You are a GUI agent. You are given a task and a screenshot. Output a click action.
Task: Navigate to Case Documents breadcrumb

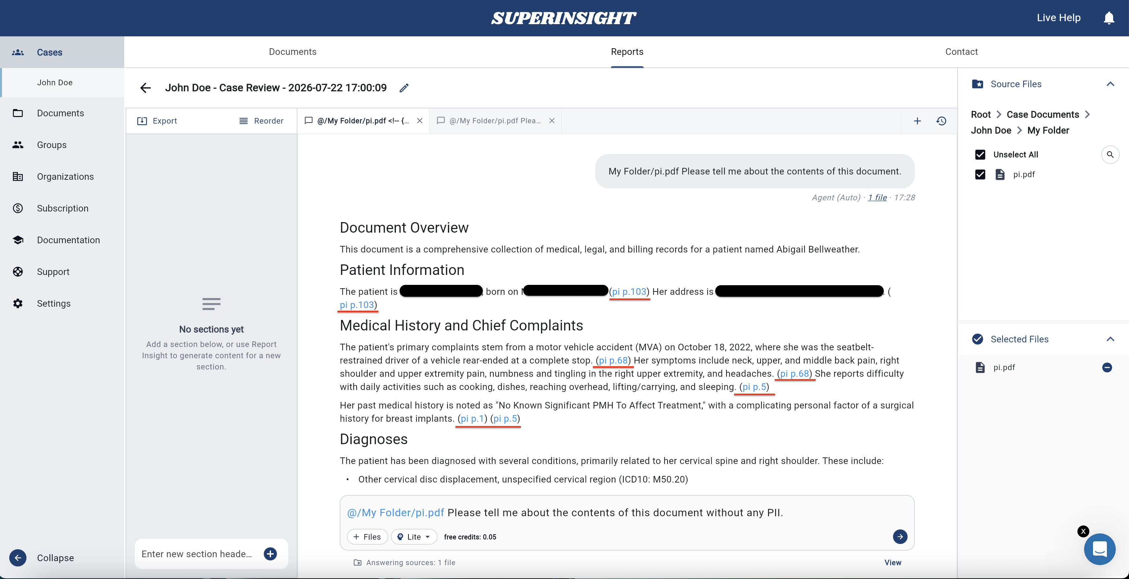click(1043, 114)
